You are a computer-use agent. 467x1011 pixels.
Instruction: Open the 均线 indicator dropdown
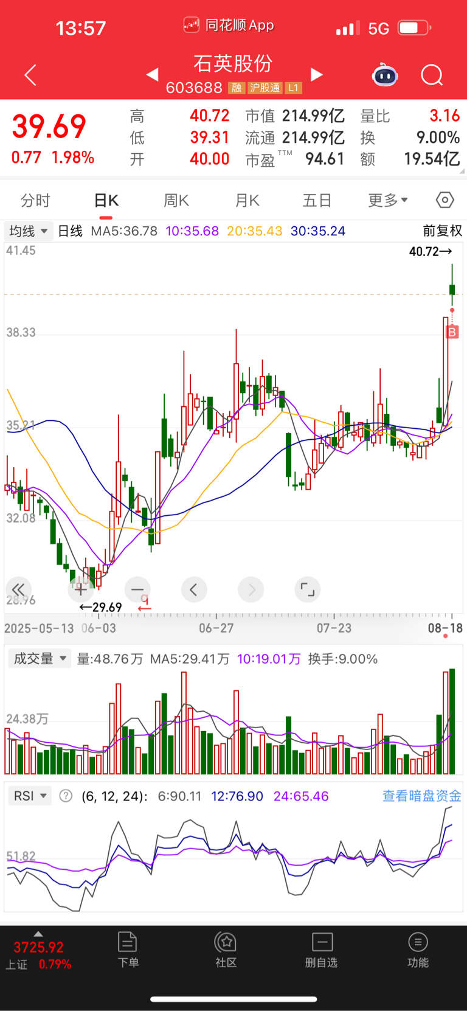(x=28, y=231)
